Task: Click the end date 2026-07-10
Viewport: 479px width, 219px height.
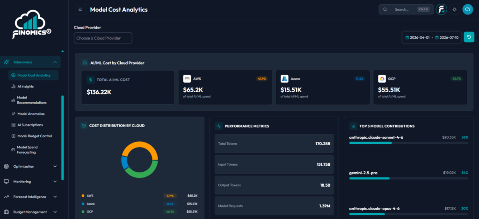Action: coord(450,37)
